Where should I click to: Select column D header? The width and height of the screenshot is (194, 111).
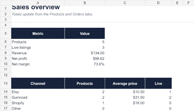pos(158,3)
